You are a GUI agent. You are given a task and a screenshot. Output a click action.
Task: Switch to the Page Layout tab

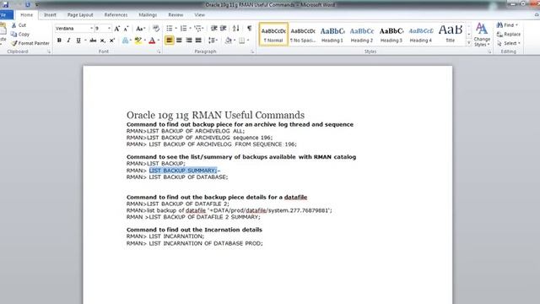point(80,15)
